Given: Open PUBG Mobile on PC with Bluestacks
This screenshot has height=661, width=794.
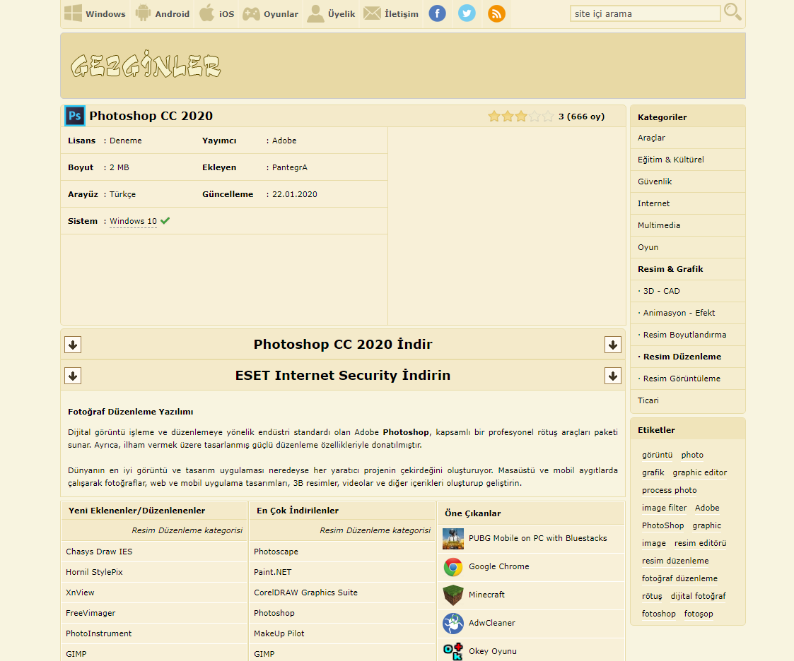Looking at the screenshot, I should [x=537, y=538].
